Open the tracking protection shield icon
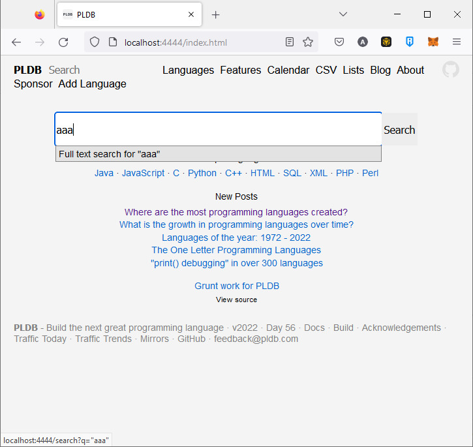Viewport: 473px width, 447px height. [95, 42]
